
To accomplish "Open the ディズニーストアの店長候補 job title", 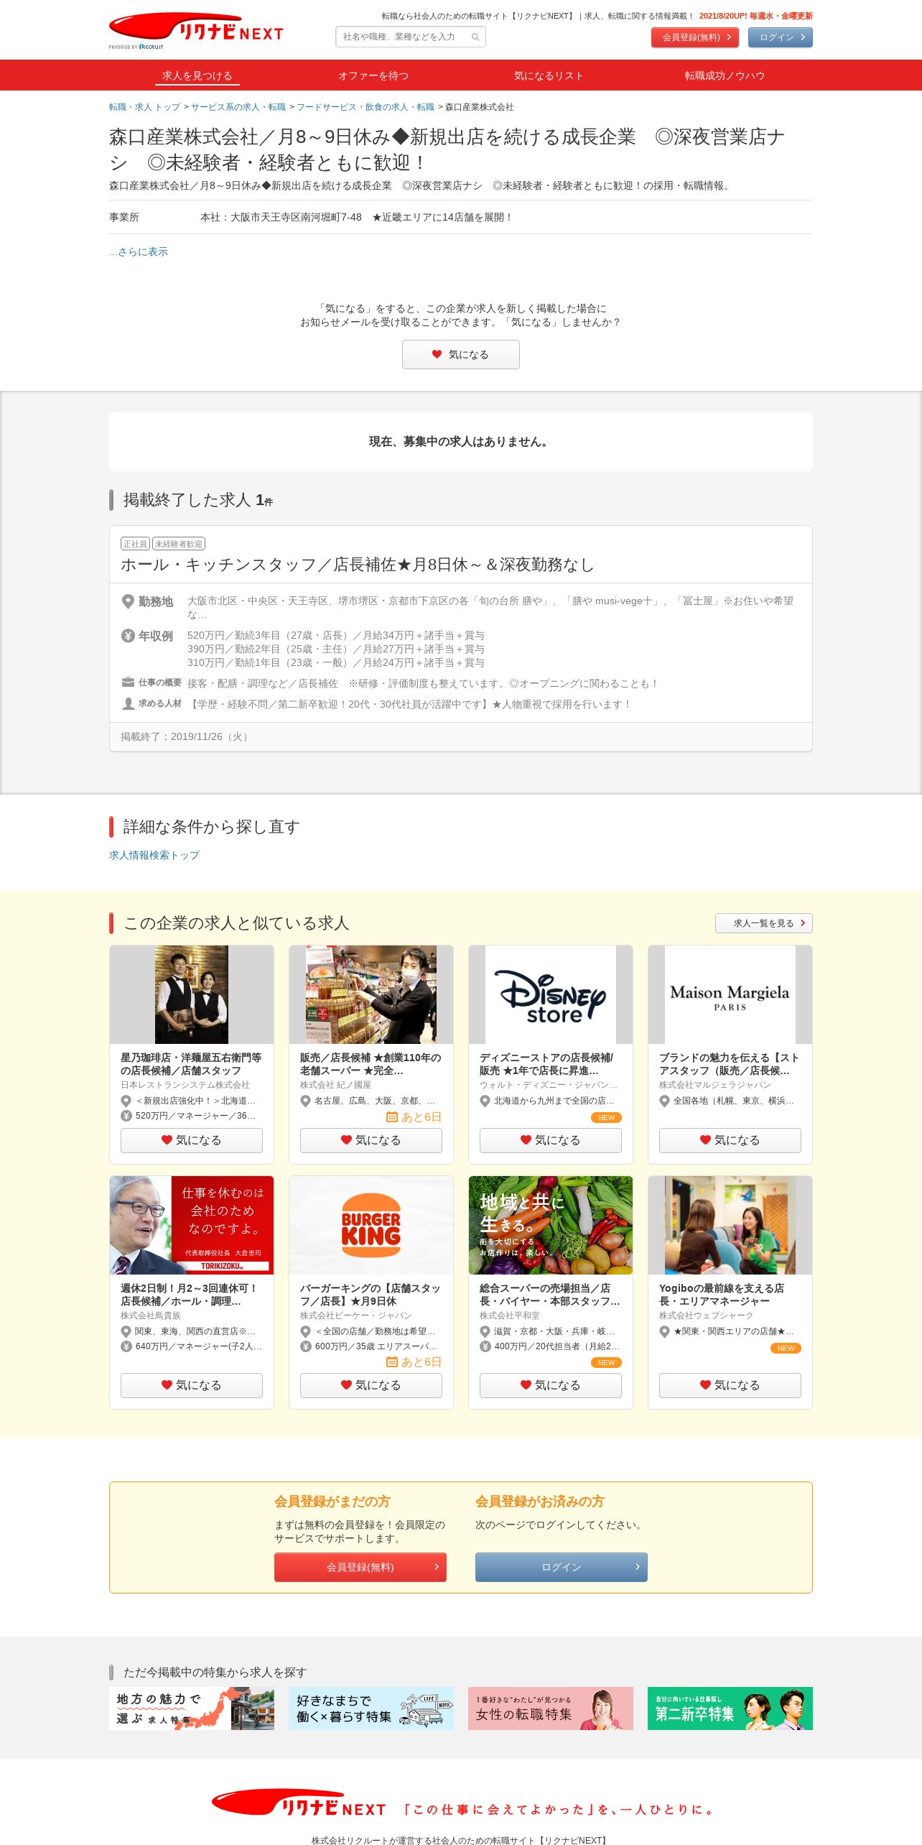I will [546, 1064].
